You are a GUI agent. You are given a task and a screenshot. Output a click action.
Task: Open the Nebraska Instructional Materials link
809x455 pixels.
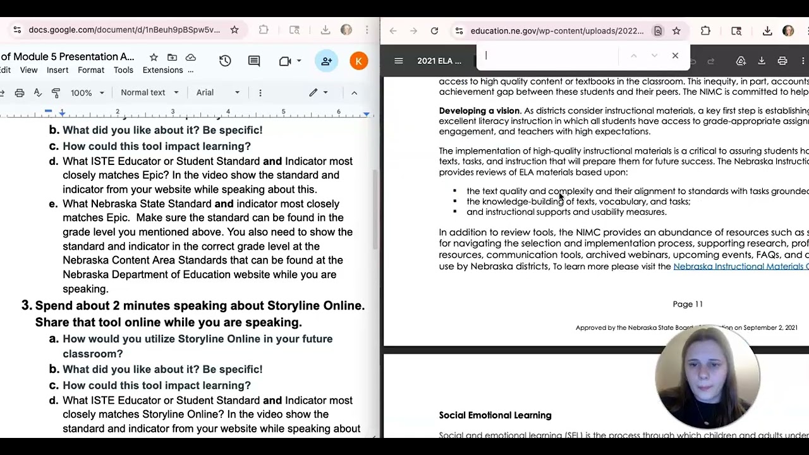click(741, 267)
